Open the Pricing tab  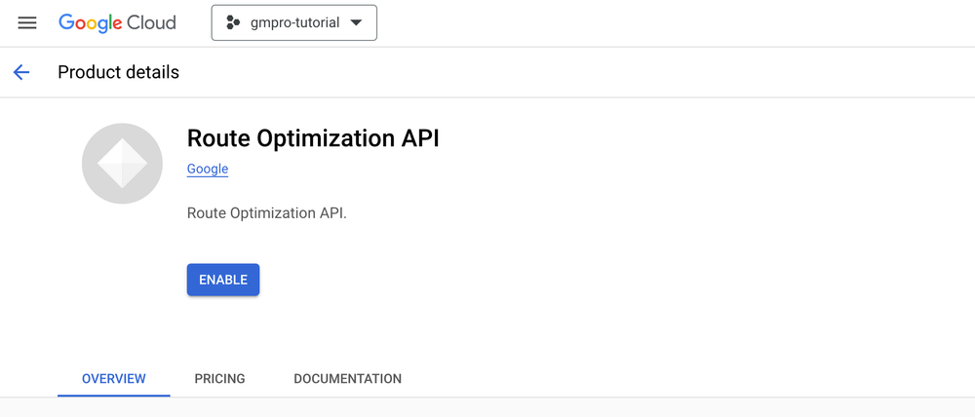point(219,378)
